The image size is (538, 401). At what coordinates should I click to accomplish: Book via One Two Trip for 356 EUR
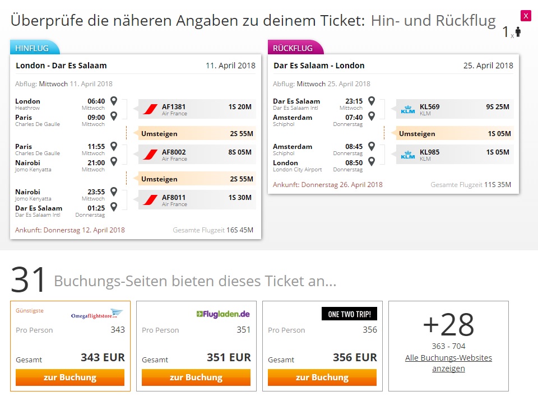click(x=322, y=377)
